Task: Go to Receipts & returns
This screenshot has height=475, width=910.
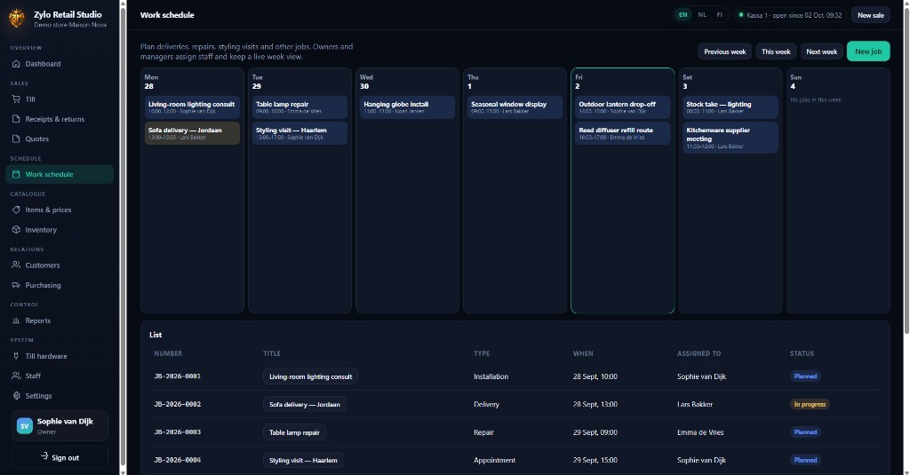Action: pyautogui.click(x=60, y=119)
